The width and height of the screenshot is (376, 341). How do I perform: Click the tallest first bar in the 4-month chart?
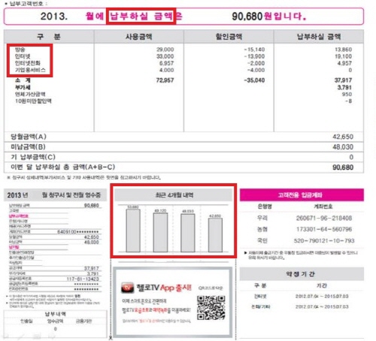coord(133,231)
